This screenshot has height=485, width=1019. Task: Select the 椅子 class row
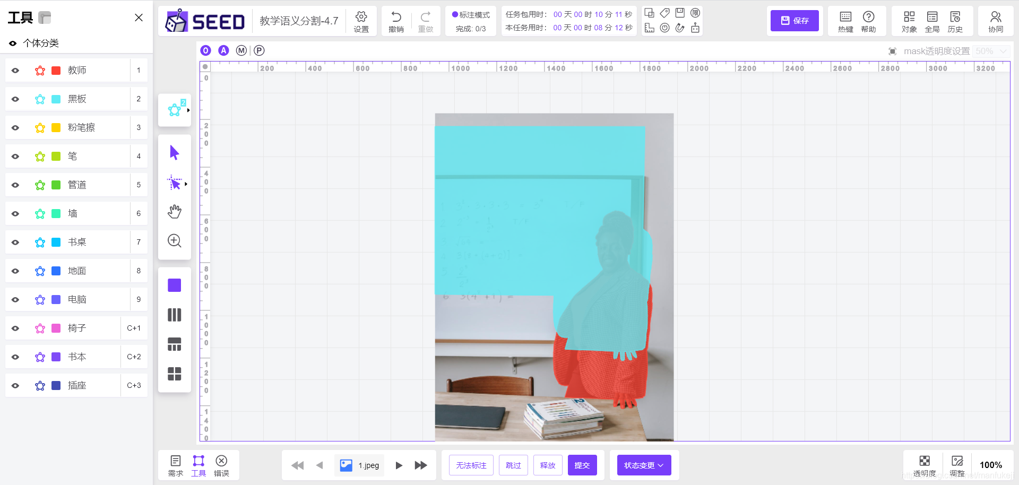tap(76, 328)
